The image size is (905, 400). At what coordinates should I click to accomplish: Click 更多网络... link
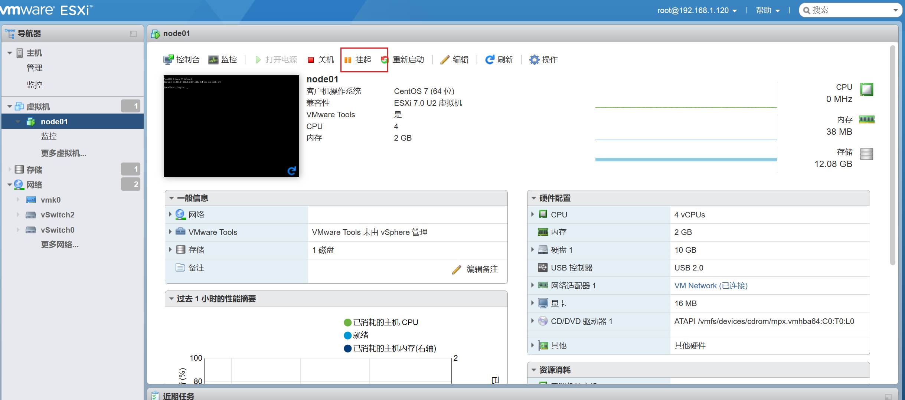[60, 245]
